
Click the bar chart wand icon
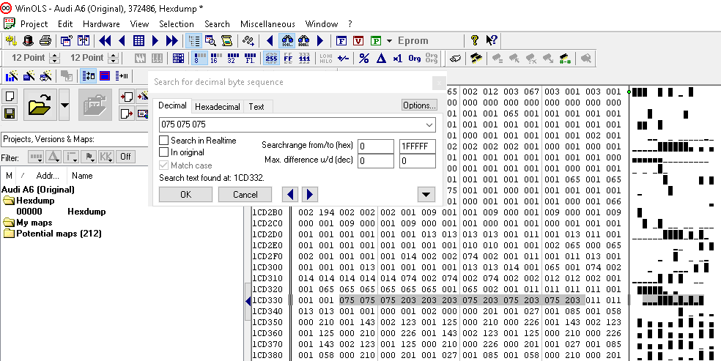point(11,75)
